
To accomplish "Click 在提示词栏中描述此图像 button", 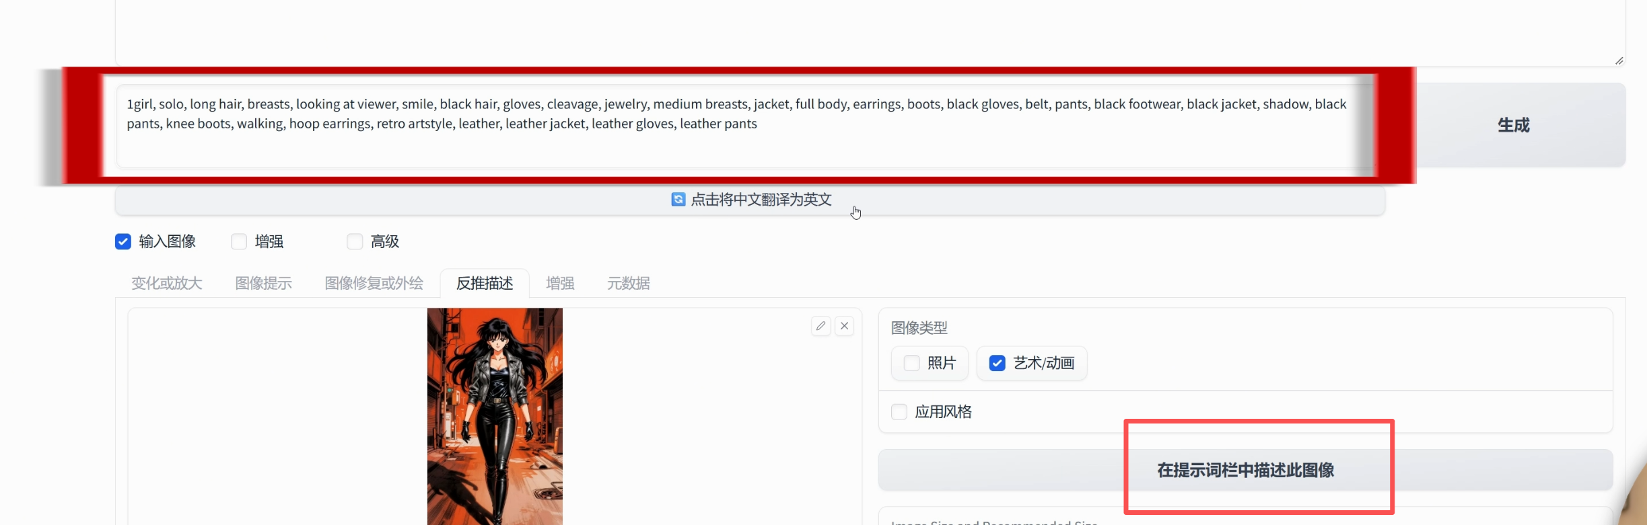I will point(1245,470).
